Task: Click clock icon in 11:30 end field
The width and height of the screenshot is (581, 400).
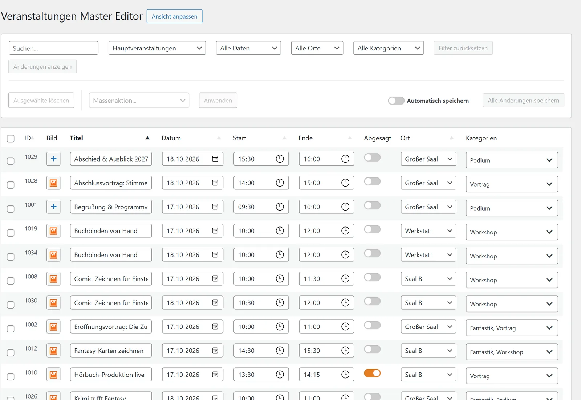Action: point(345,278)
